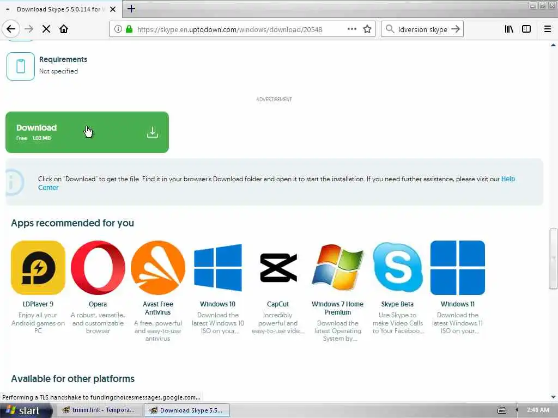Open the Avast Free Antivirus icon
Screen dimensions: 558x418
158,268
